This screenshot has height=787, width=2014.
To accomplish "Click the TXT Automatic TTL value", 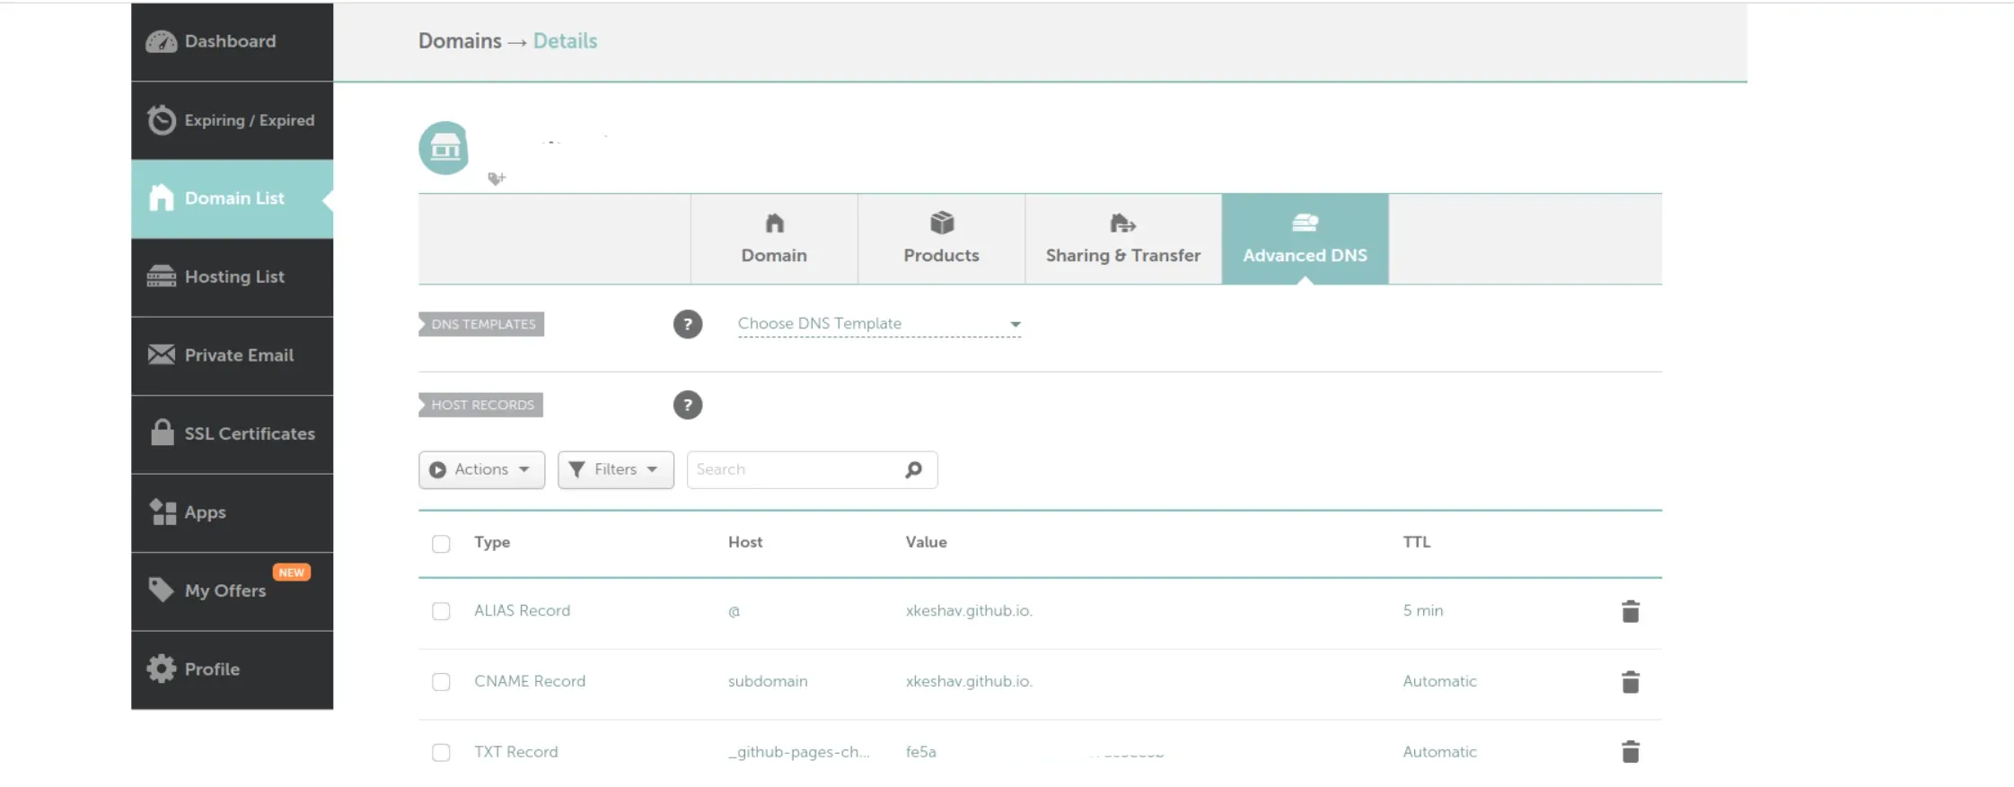I will pyautogui.click(x=1439, y=752).
